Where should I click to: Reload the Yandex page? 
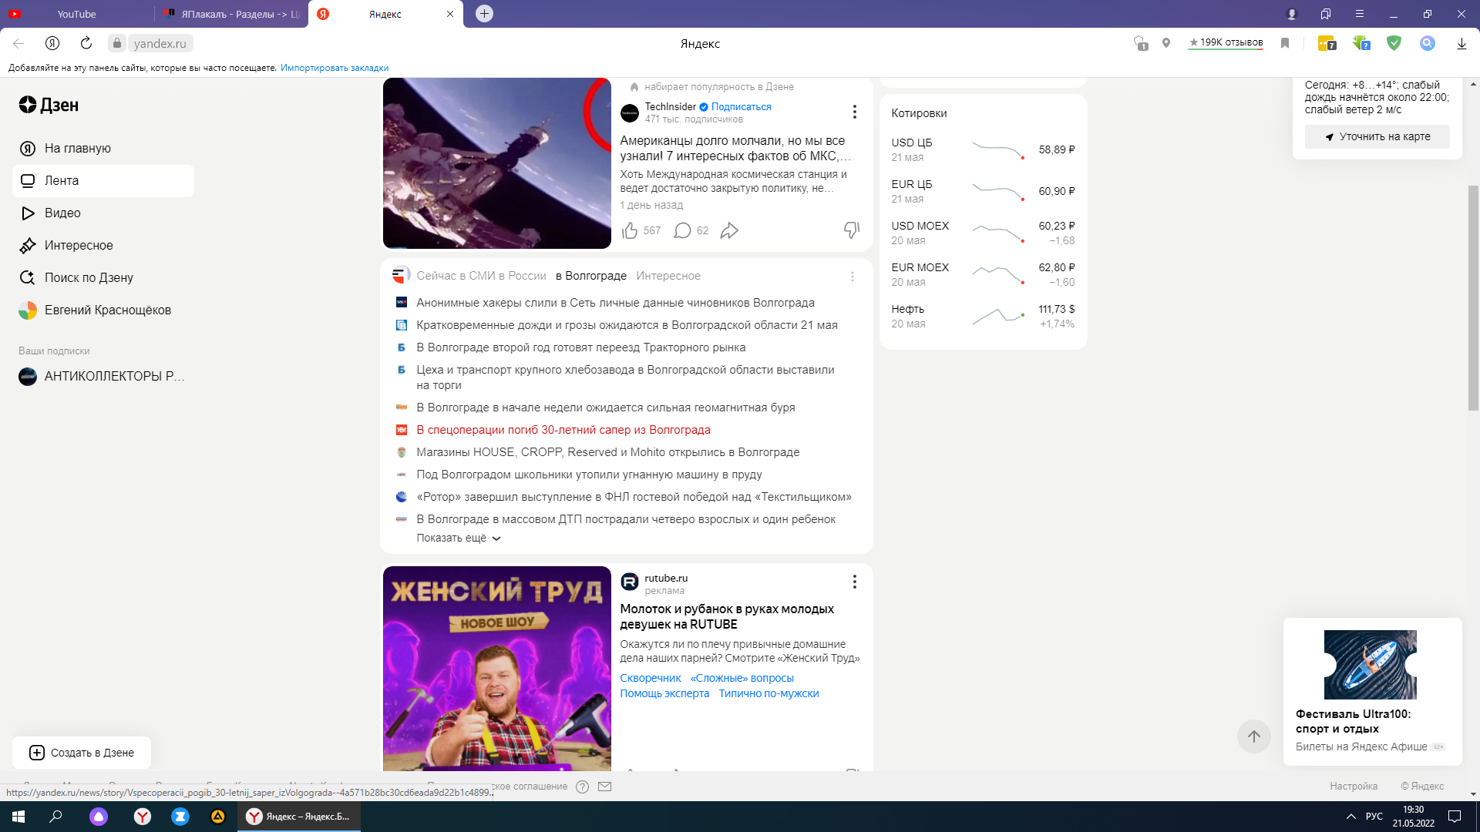tap(86, 43)
